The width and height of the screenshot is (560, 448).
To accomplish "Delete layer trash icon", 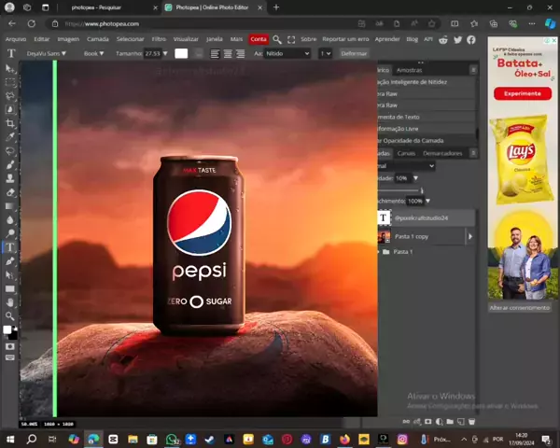I will coord(471,422).
